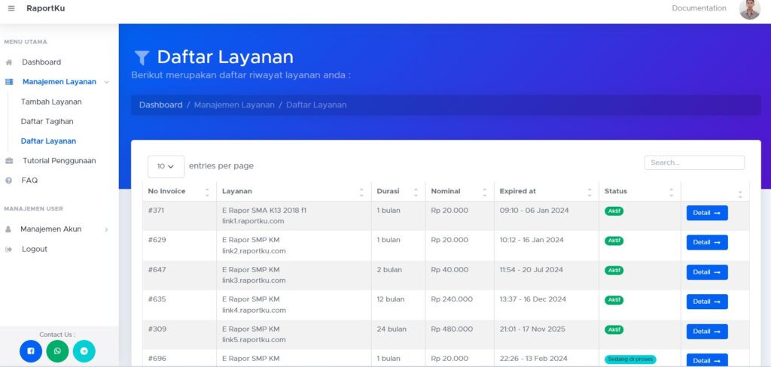Click invoice number #647 cell
This screenshot has width=771, height=367.
point(156,270)
